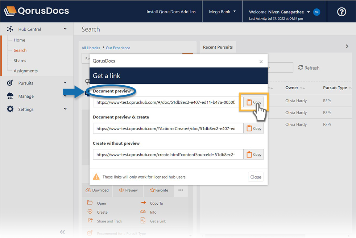This screenshot has height=238, width=356.
Task: Click the QorusDocs logo
Action: click(36, 11)
